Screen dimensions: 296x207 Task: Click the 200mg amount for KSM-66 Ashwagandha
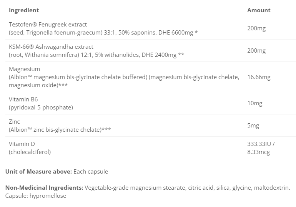256,51
